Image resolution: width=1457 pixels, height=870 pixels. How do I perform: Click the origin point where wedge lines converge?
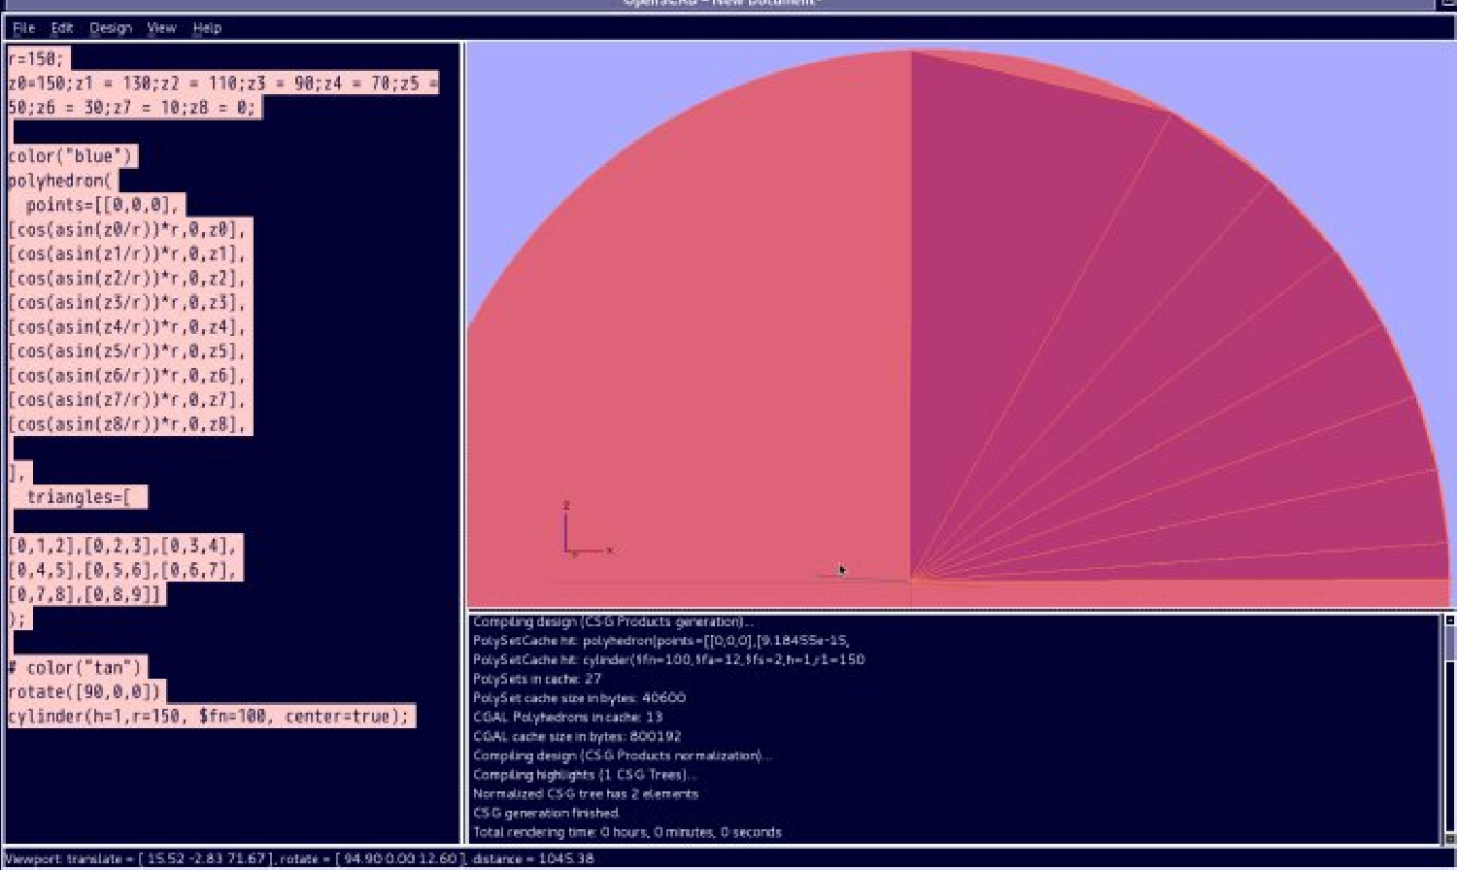click(912, 580)
